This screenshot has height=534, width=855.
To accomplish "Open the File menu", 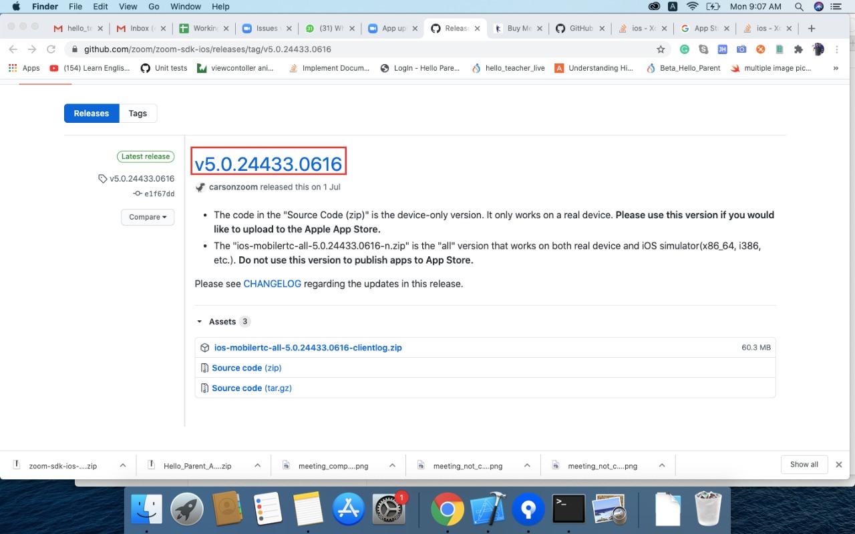I will 75,7.
